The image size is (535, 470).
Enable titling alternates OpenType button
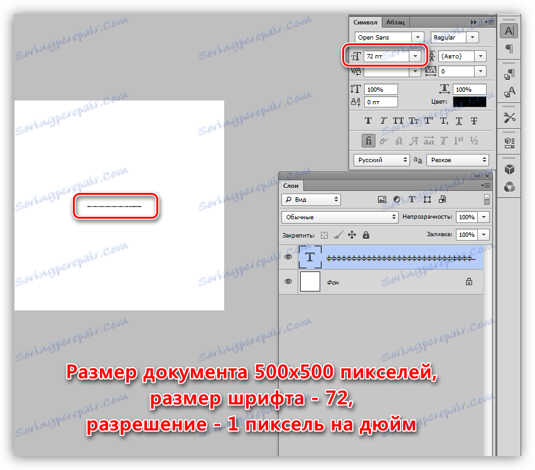[x=443, y=141]
